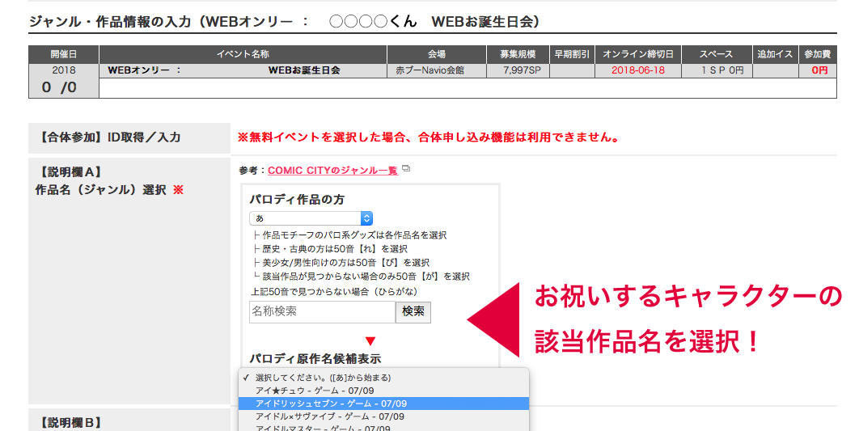Open the あ syllable dropdown
859x431 pixels.
(x=311, y=218)
